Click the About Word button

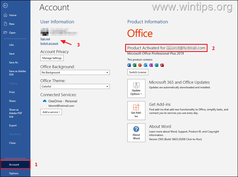click(x=136, y=133)
